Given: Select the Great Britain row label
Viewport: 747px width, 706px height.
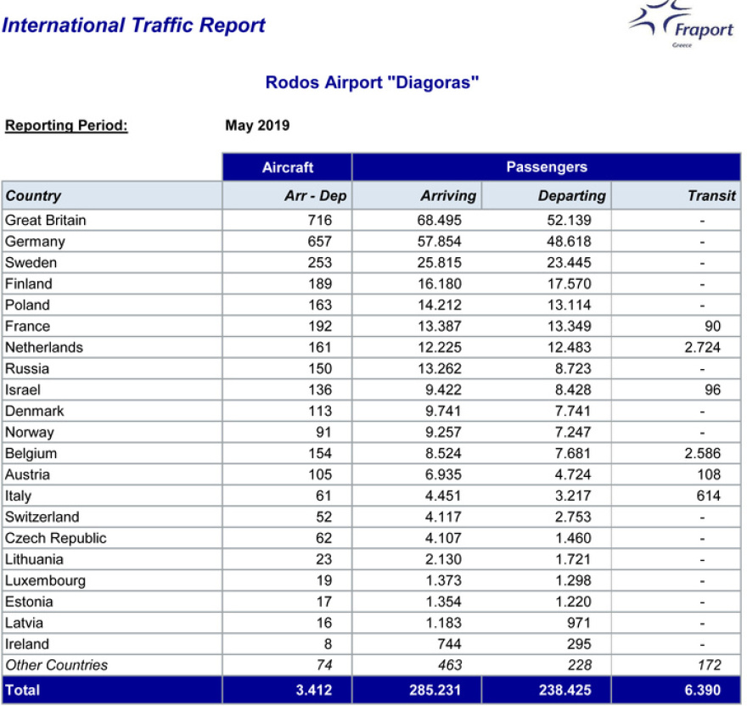Looking at the screenshot, I should [x=46, y=221].
